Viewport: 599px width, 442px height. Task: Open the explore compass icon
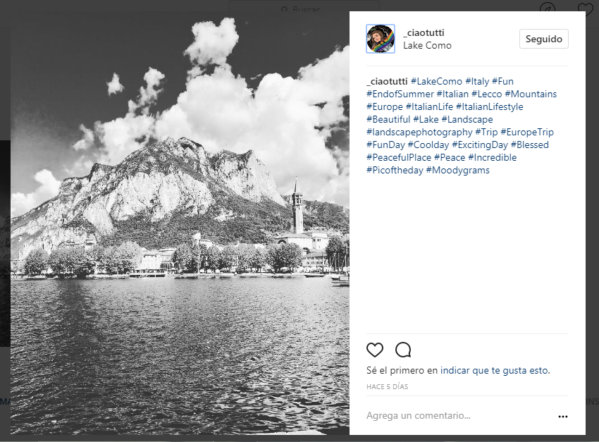(547, 8)
